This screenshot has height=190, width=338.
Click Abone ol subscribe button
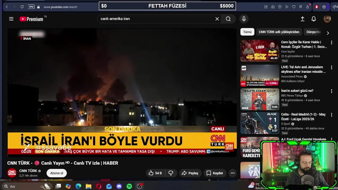[x=57, y=173]
